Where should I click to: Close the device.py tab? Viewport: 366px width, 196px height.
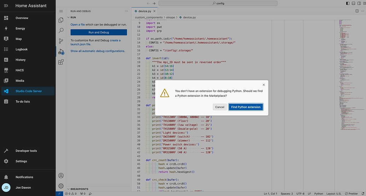[154, 11]
